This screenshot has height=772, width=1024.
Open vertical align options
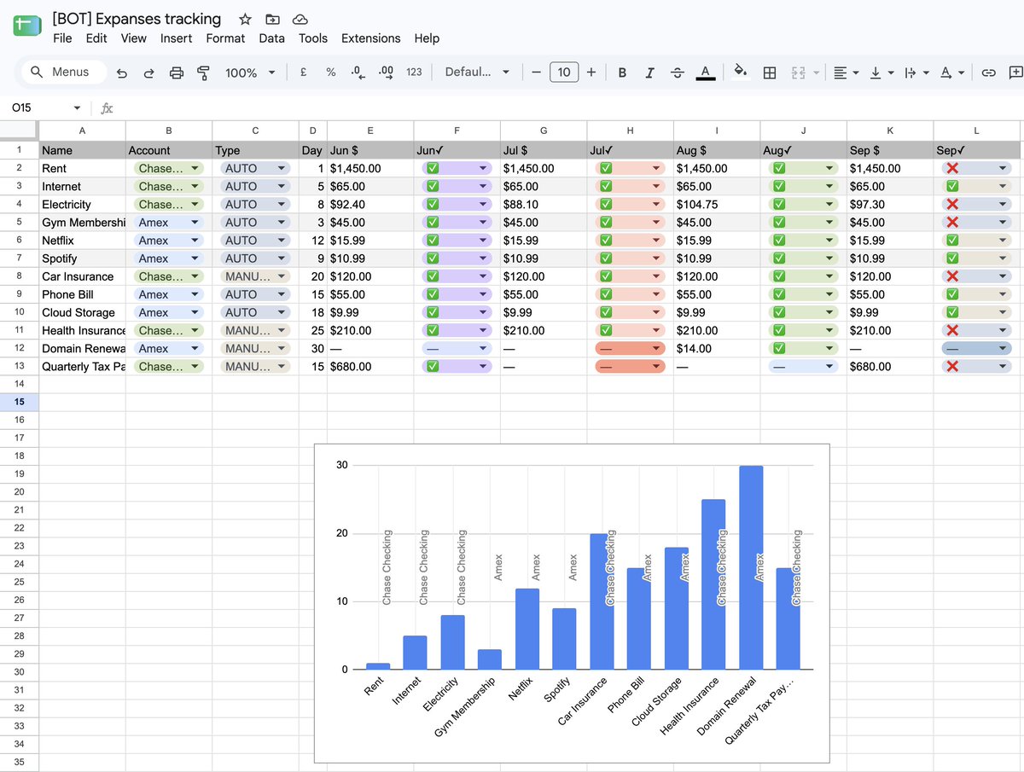[881, 73]
